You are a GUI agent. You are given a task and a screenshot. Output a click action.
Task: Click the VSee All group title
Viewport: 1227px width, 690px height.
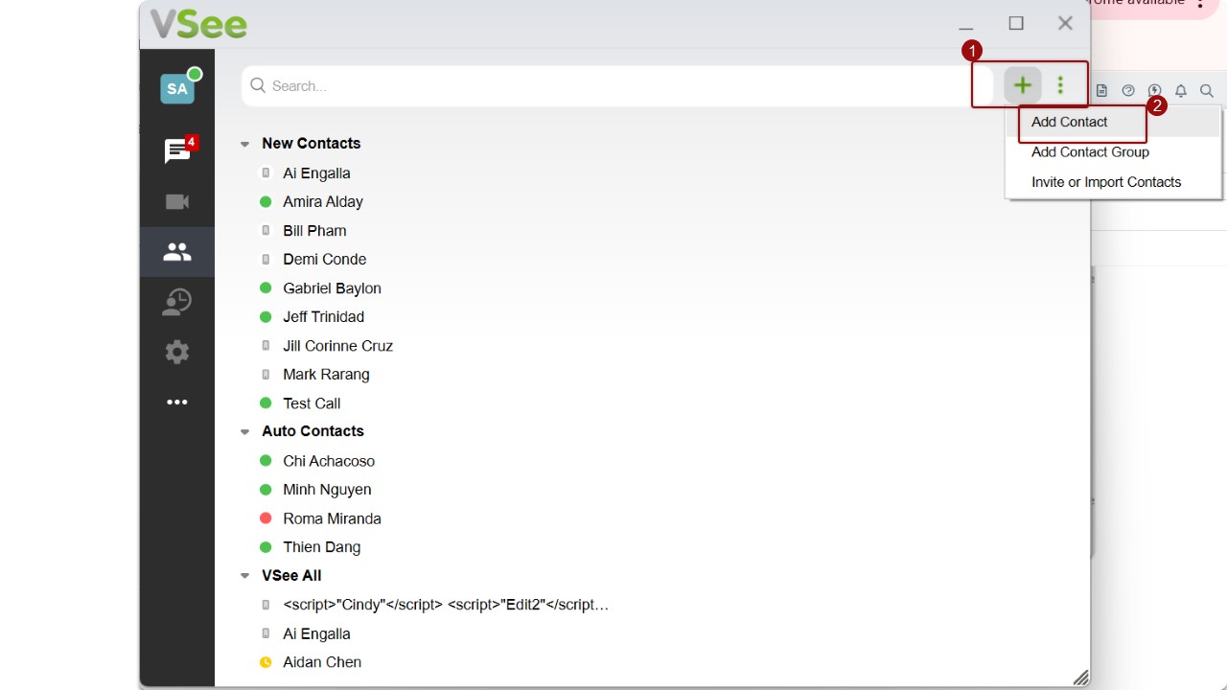pos(291,576)
